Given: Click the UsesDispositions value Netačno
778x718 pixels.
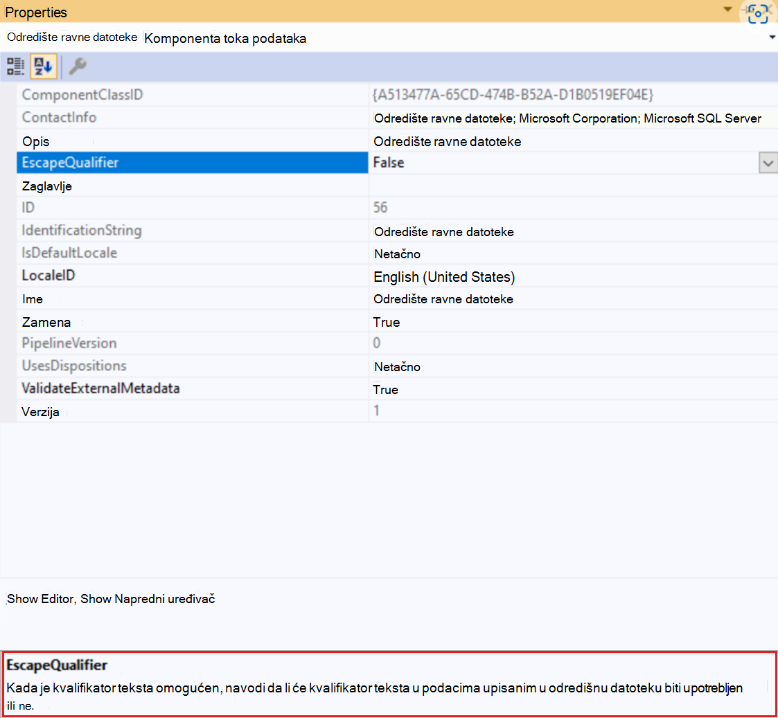Looking at the screenshot, I should click(397, 367).
